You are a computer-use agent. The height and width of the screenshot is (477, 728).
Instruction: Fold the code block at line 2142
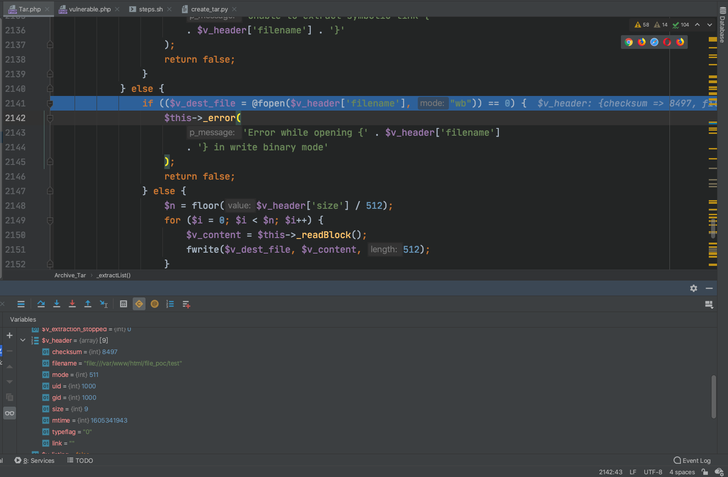pos(50,118)
